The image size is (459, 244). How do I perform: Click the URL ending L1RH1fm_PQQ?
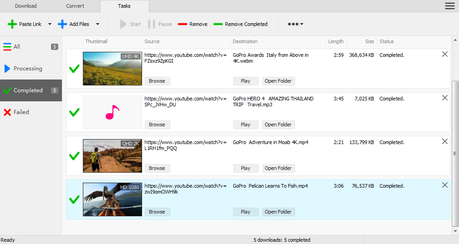pos(186,145)
